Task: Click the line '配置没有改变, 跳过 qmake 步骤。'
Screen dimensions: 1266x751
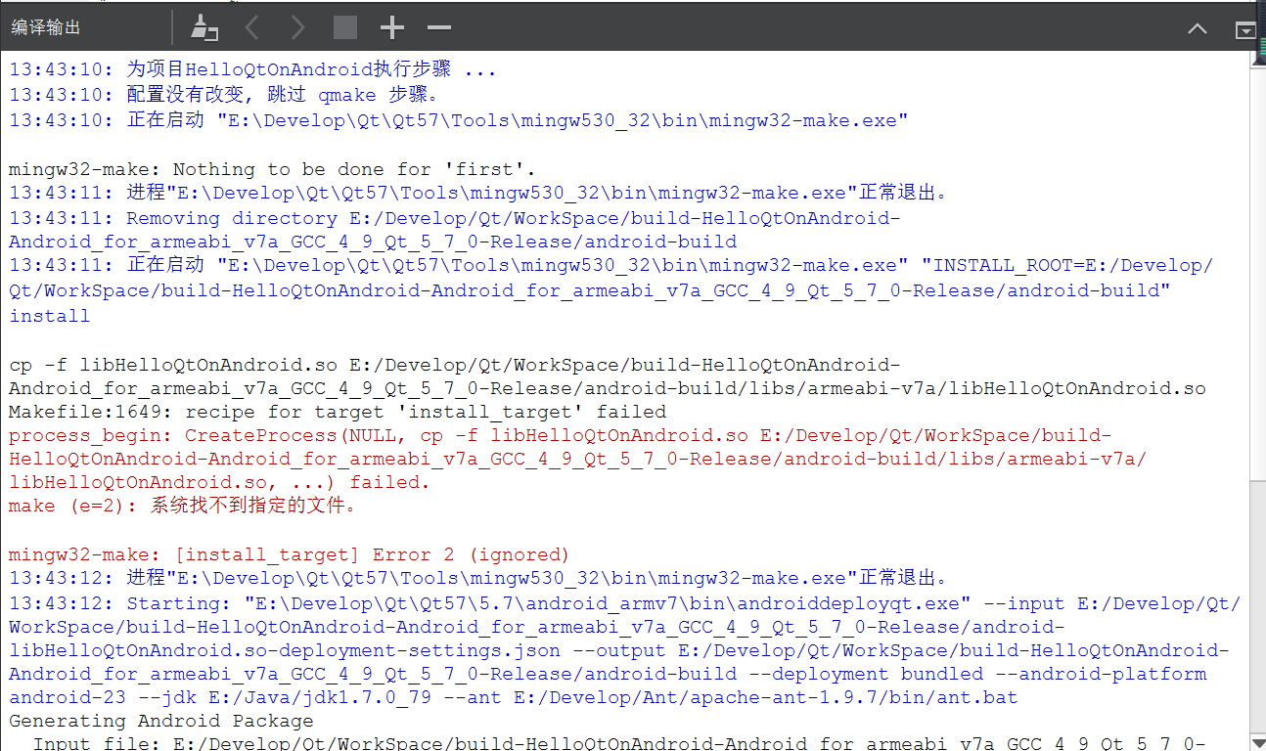Action: click(226, 95)
